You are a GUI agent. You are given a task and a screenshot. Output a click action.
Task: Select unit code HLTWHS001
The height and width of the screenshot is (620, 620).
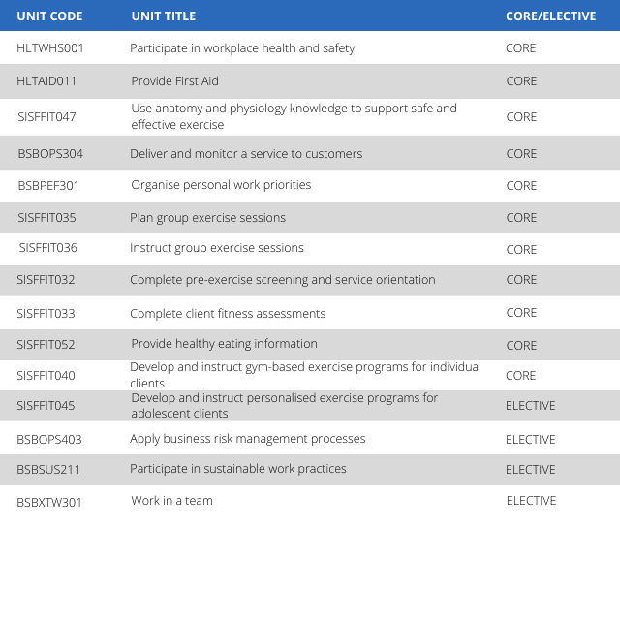pos(50,48)
